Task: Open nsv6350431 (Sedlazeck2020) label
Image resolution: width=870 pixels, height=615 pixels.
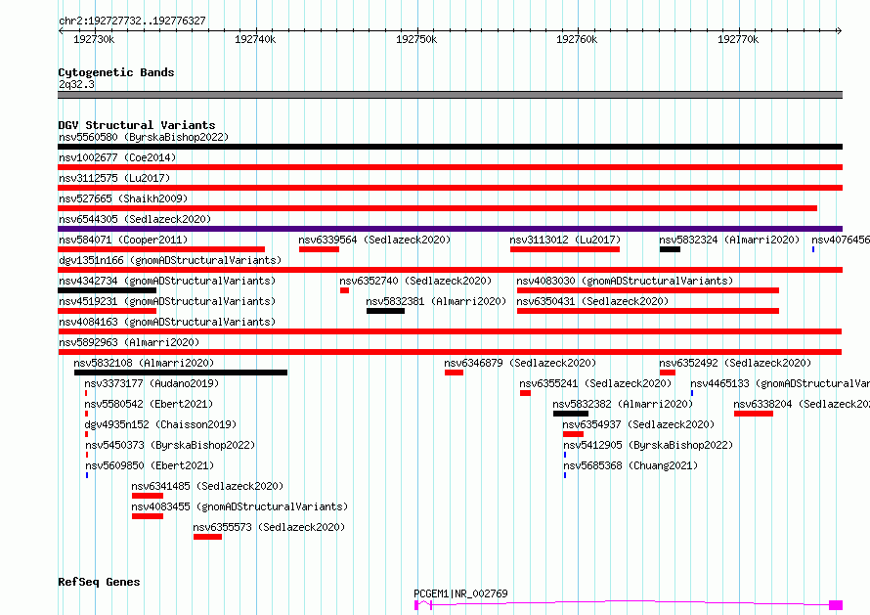Action: [x=592, y=301]
